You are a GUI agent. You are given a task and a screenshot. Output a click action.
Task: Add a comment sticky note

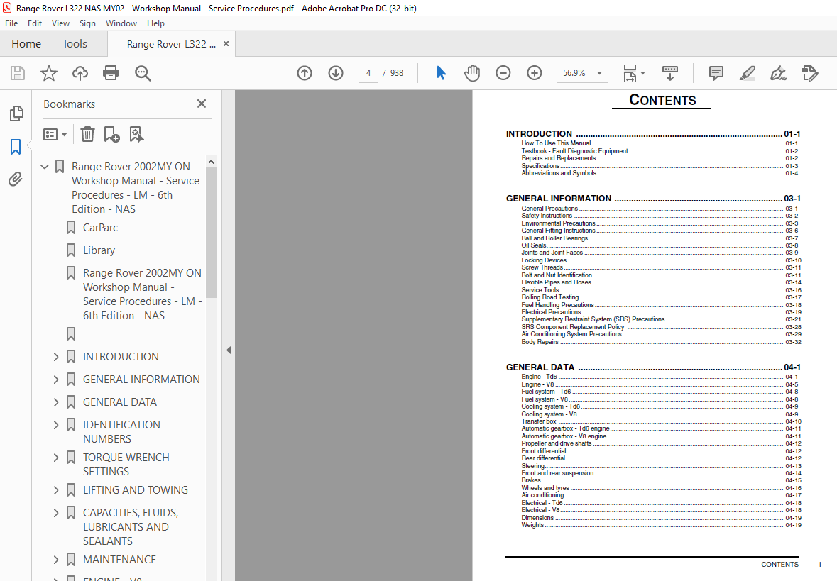click(716, 73)
